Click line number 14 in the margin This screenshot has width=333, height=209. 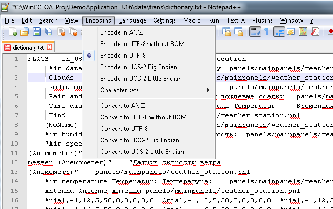pyautogui.click(x=14, y=181)
